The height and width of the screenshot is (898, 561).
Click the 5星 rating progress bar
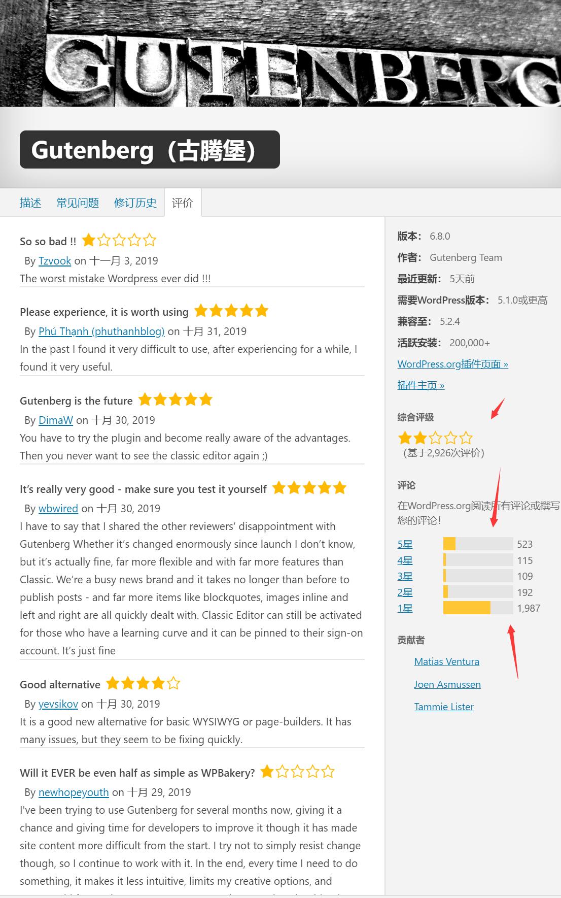[x=478, y=544]
